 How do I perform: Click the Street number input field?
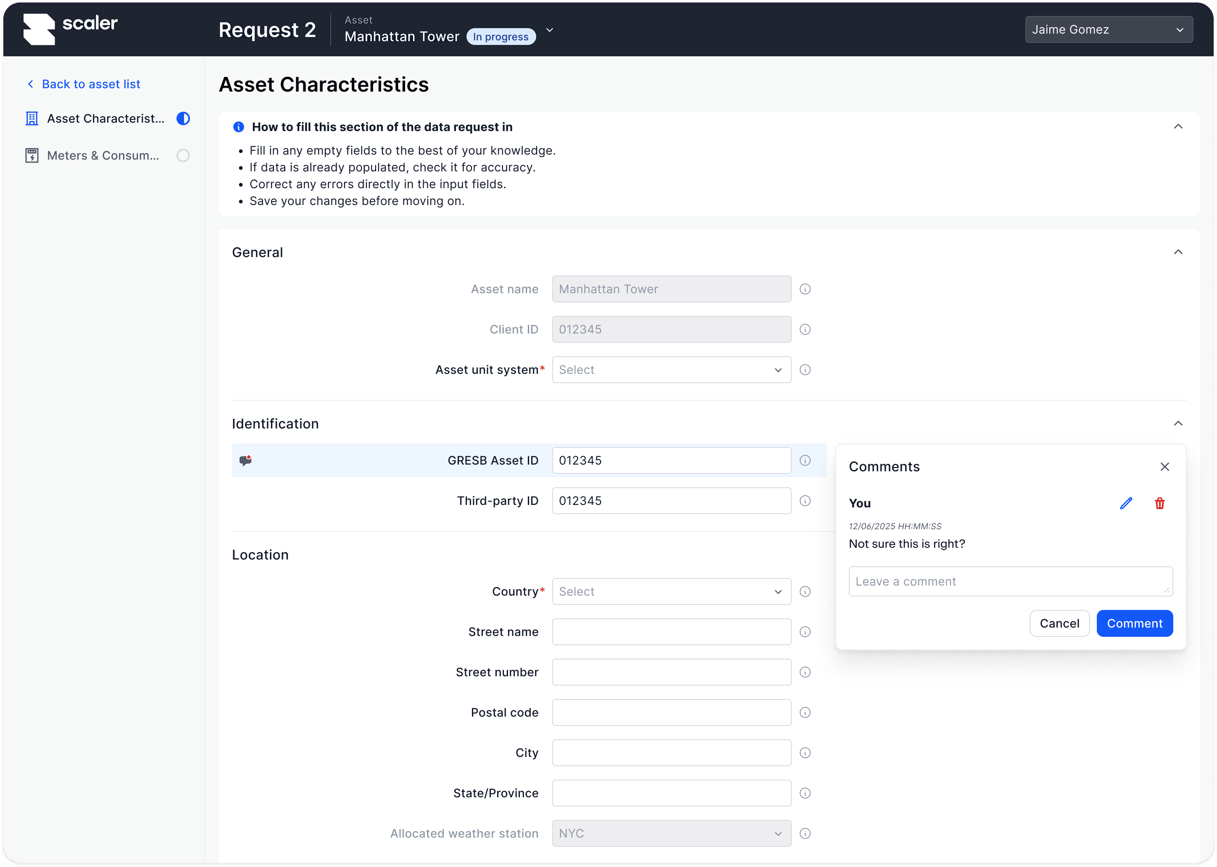click(x=671, y=672)
